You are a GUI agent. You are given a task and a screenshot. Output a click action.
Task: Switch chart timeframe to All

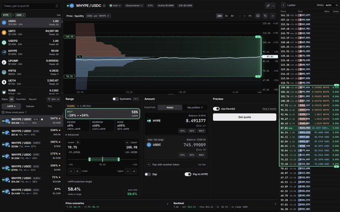pyautogui.click(x=232, y=16)
